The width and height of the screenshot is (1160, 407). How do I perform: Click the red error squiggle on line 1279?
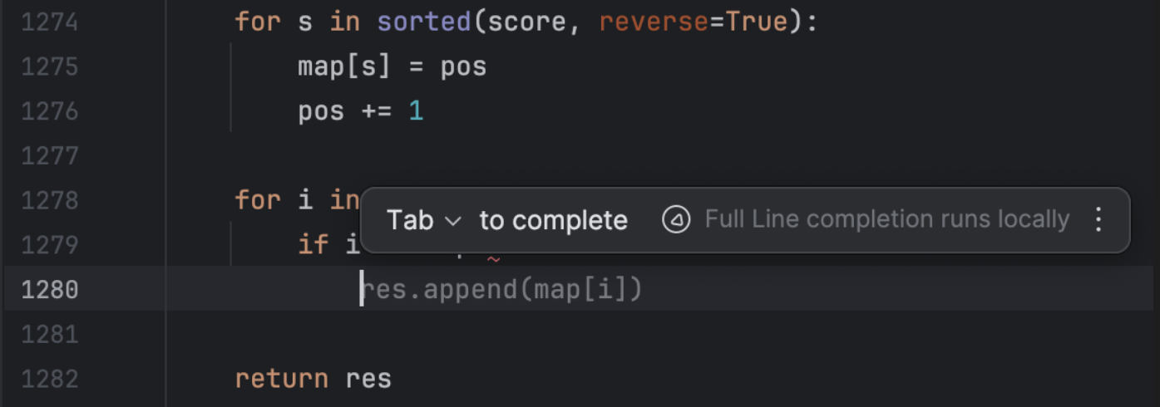(493, 259)
